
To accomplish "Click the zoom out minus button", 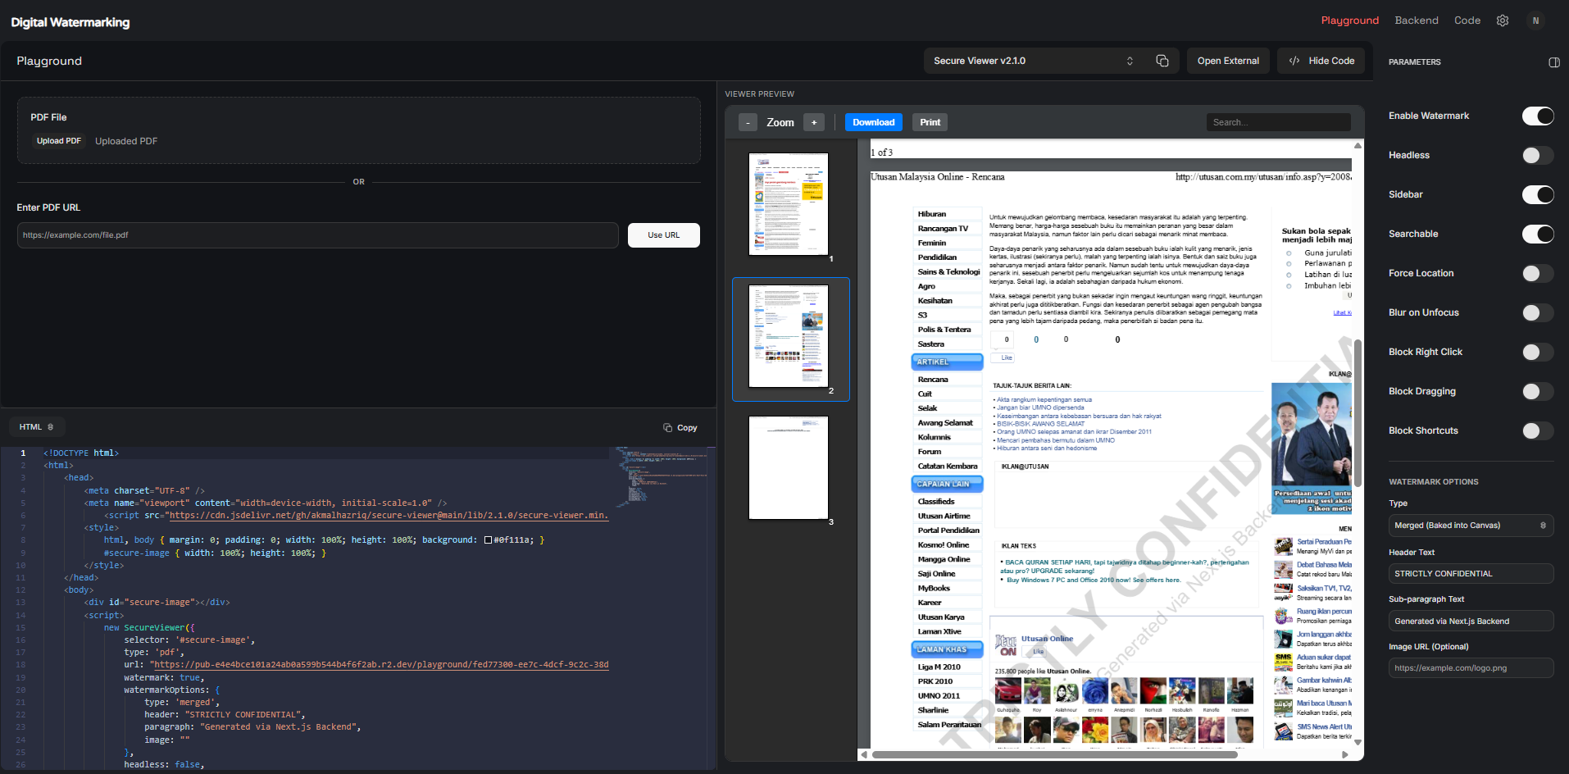I will [748, 122].
